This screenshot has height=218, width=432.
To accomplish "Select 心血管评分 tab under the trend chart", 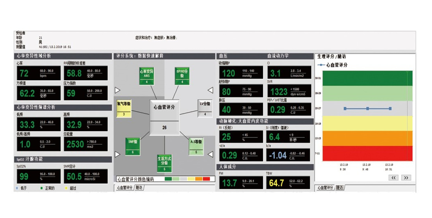I will click(x=325, y=188).
